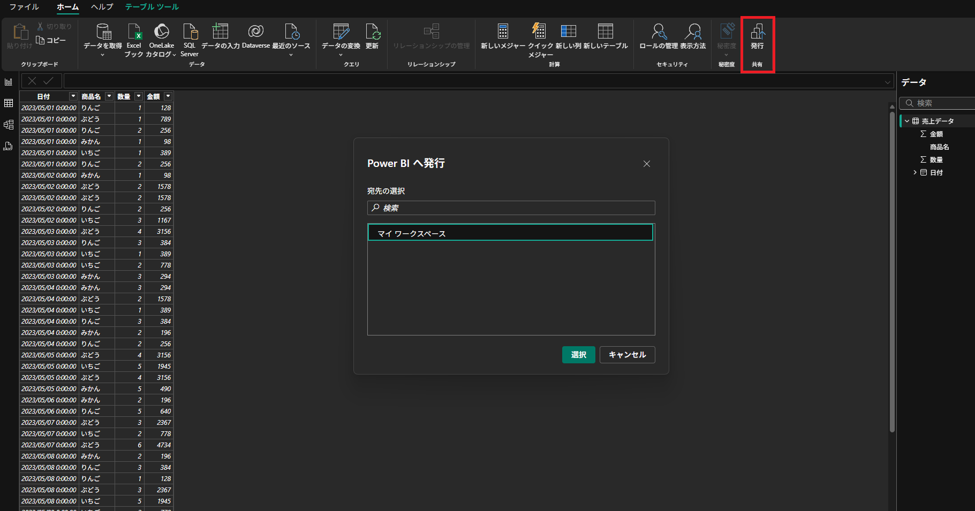The height and width of the screenshot is (511, 975).
Task: Open the テーブル ツール tab
Action: click(x=152, y=7)
